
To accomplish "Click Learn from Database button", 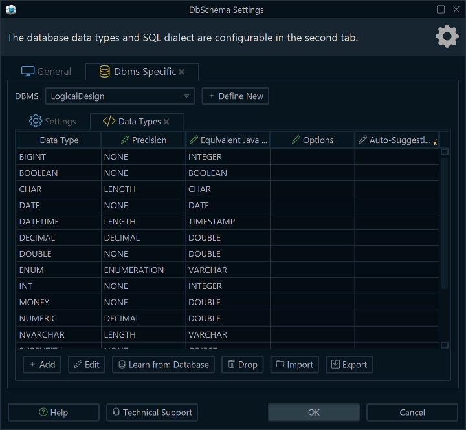I will (x=163, y=365).
